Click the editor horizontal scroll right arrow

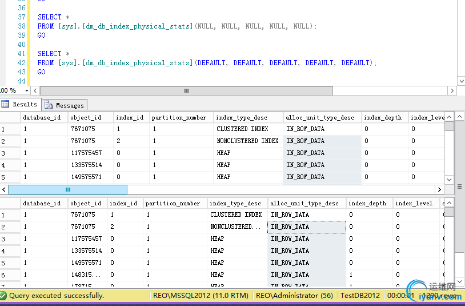(x=452, y=91)
